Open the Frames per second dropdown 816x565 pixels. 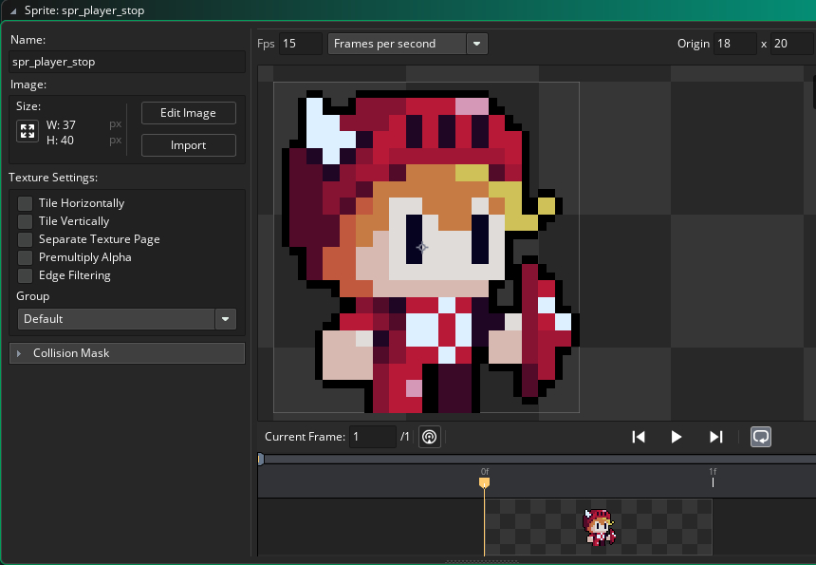(407, 44)
